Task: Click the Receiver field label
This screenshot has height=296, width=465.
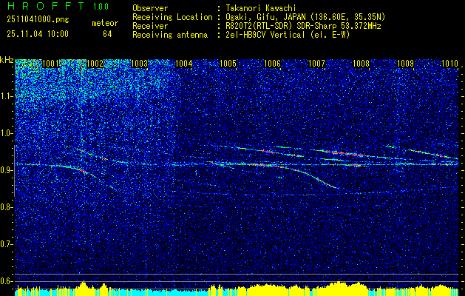Action: [x=150, y=26]
